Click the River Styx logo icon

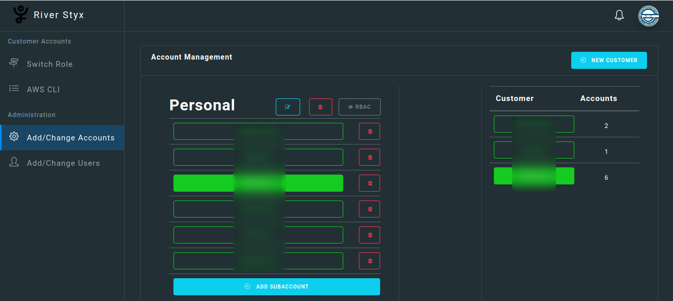pyautogui.click(x=20, y=15)
